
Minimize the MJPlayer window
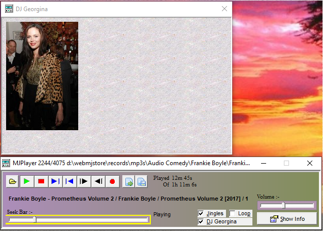(x=264, y=164)
